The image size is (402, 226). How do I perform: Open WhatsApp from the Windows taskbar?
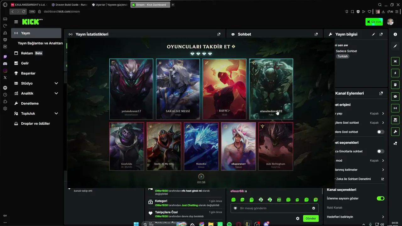[x=220, y=224]
